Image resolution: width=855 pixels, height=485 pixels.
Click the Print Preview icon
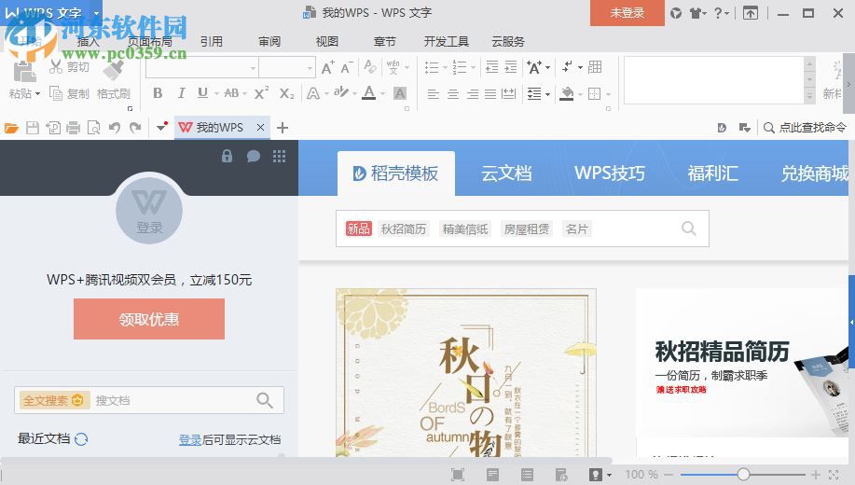(94, 128)
